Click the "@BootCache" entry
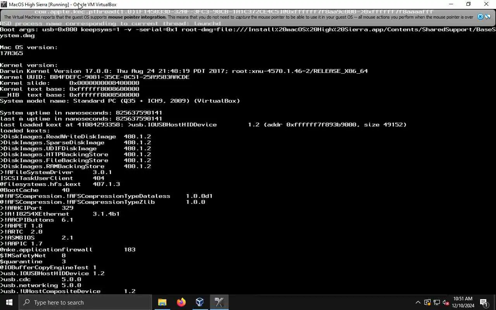The height and width of the screenshot is (310, 496). coord(34,190)
